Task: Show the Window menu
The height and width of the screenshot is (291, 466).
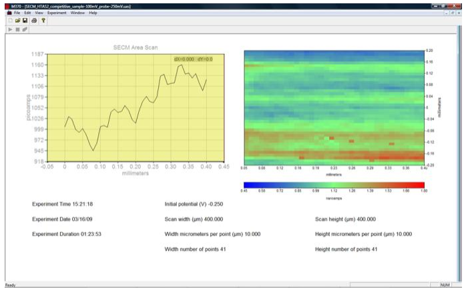Action: point(77,13)
